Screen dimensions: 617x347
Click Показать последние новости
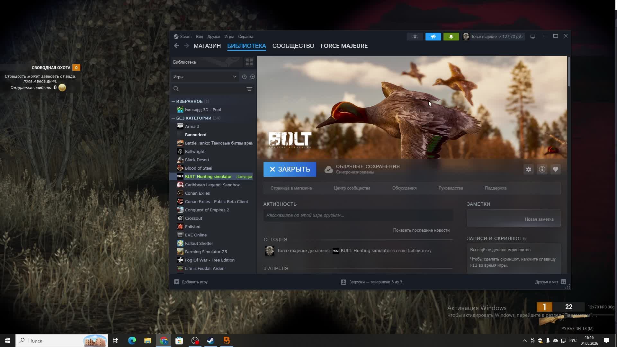(x=421, y=230)
